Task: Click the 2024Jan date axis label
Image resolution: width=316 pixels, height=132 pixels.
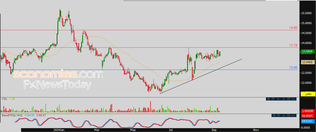Action: point(58,130)
